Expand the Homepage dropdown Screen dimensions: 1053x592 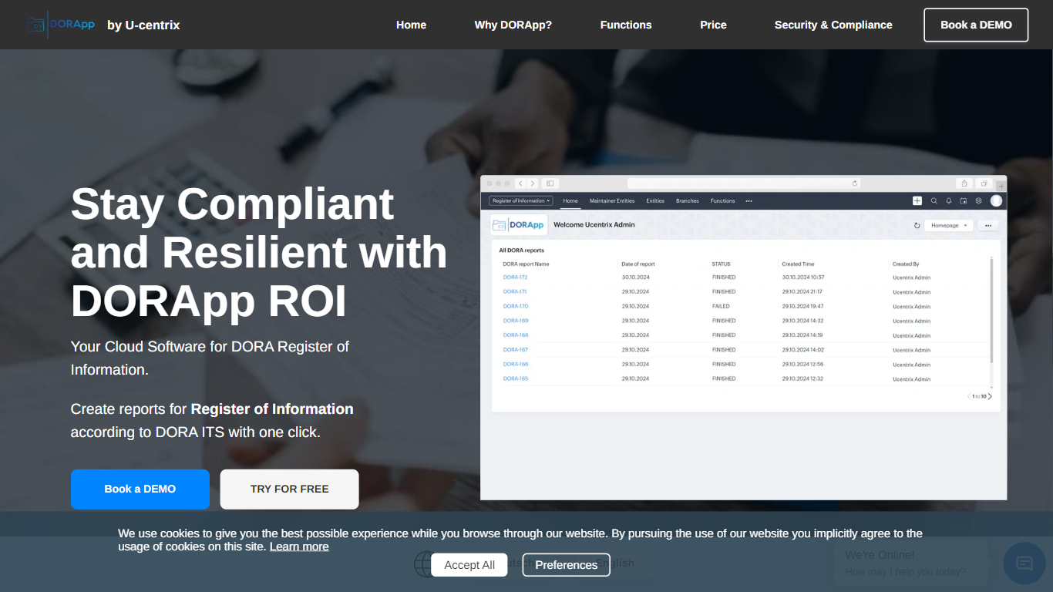949,226
